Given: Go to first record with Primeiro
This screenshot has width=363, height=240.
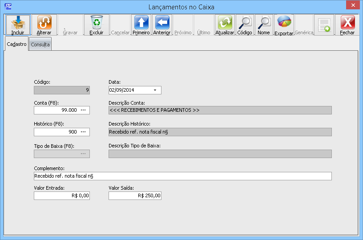Looking at the screenshot, I should point(141,22).
